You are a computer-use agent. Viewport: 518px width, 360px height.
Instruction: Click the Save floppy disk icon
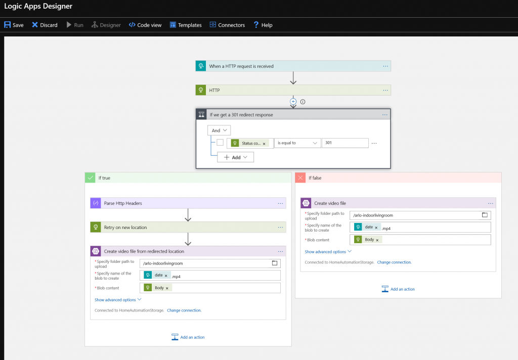point(7,25)
